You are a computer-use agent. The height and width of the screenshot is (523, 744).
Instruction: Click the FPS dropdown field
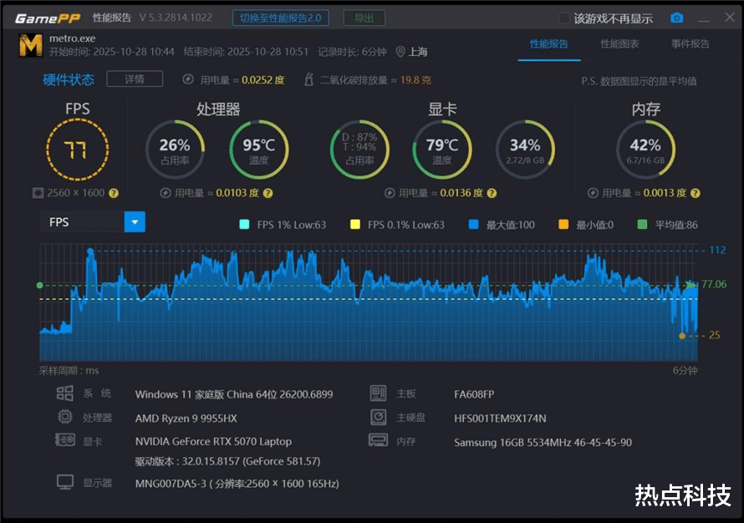coord(93,222)
